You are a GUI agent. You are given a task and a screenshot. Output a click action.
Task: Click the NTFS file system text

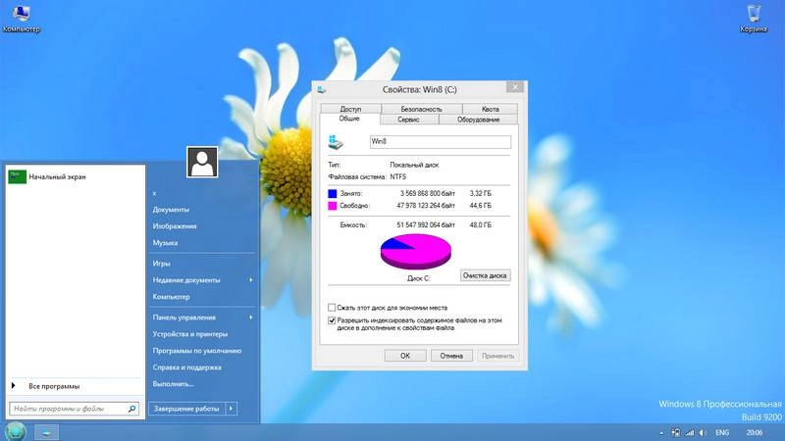pos(398,176)
